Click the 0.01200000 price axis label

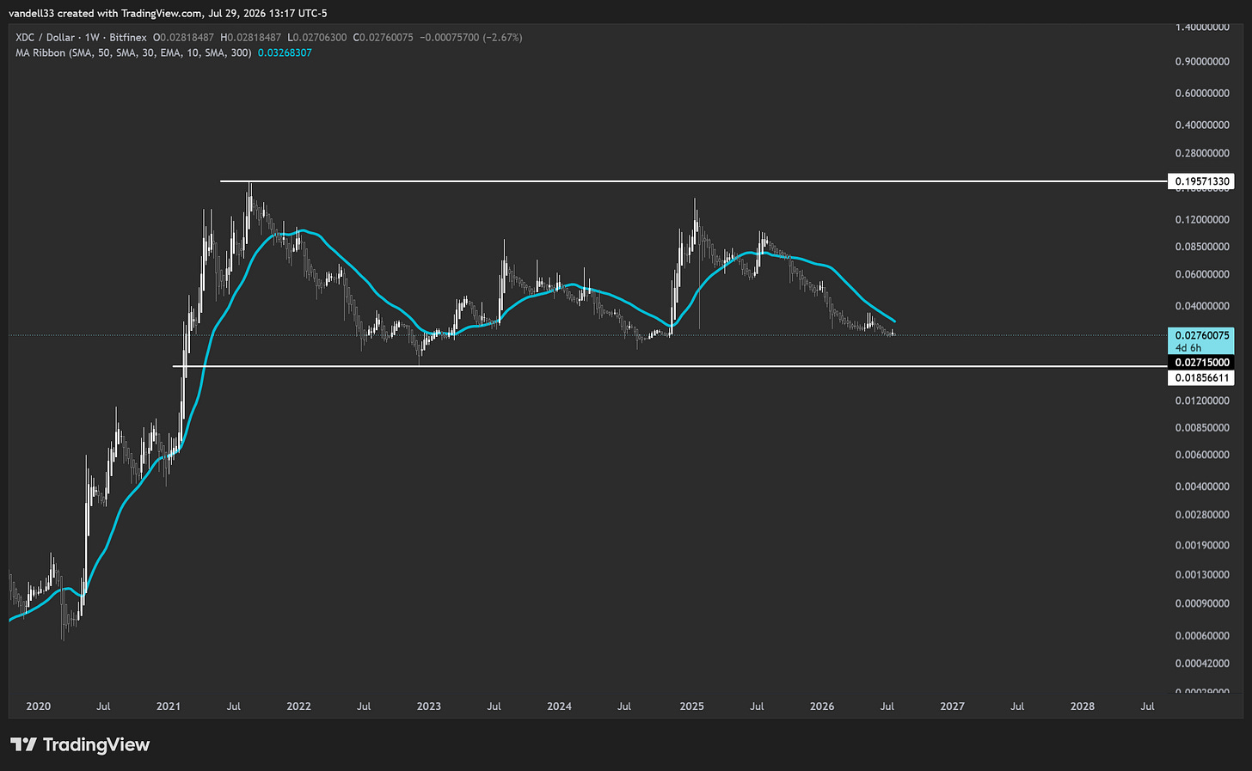(1202, 401)
